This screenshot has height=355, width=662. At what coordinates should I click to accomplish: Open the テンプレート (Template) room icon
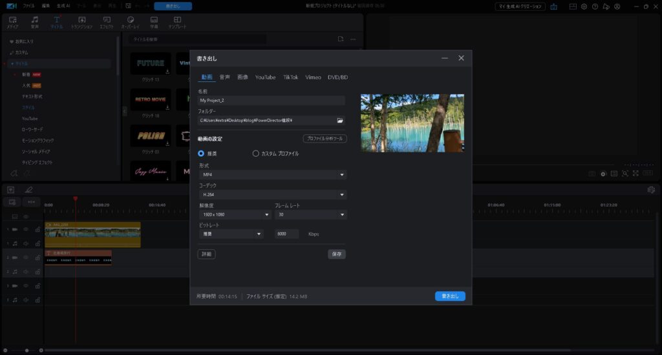[x=177, y=22]
